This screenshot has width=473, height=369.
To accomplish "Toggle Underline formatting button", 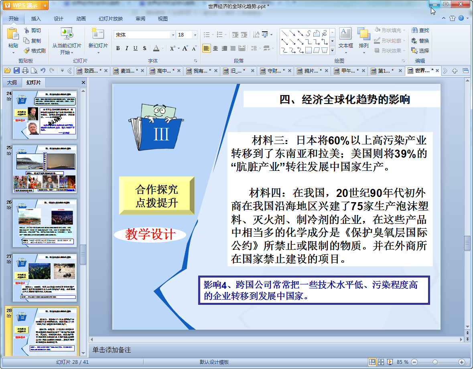I will click(x=136, y=48).
